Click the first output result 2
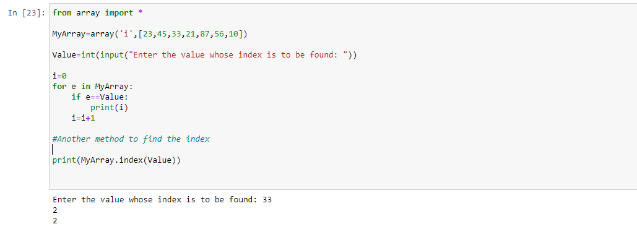Screen dimensions: 637x232 click(55, 210)
